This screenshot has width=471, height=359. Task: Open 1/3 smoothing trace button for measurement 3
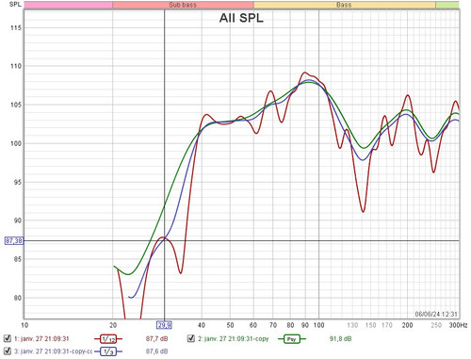tap(108, 351)
